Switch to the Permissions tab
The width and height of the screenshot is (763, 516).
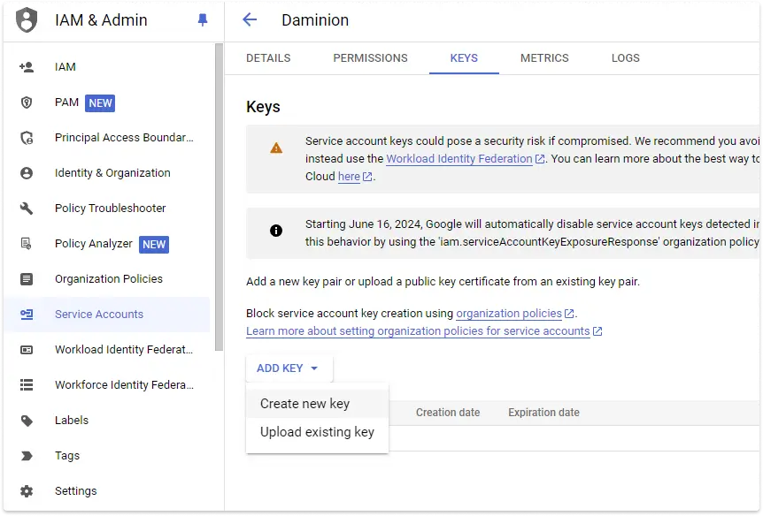point(370,58)
